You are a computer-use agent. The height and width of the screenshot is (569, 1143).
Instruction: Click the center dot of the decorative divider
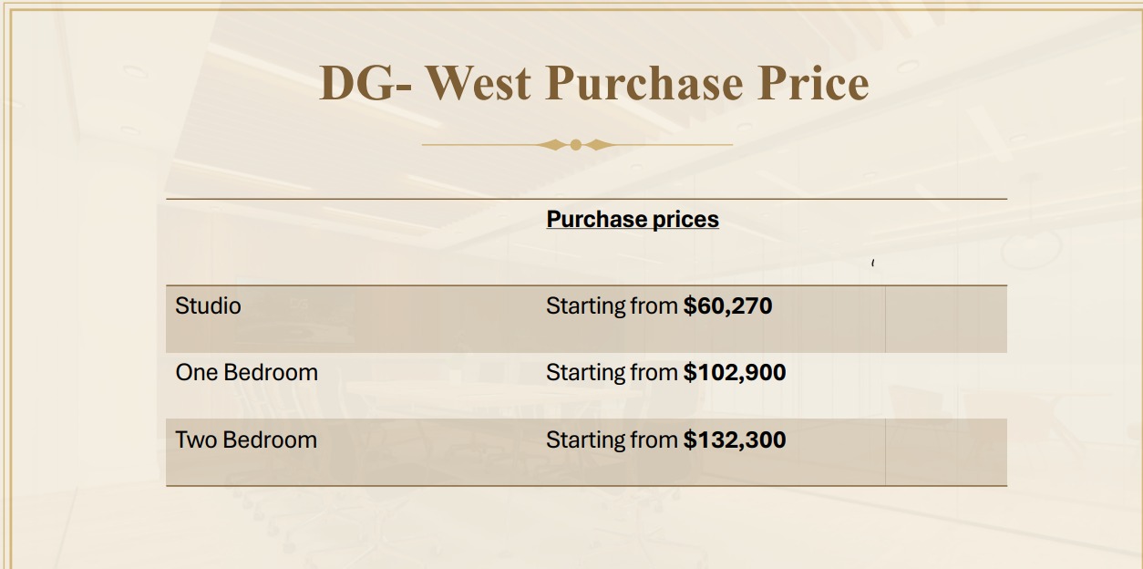tap(576, 144)
